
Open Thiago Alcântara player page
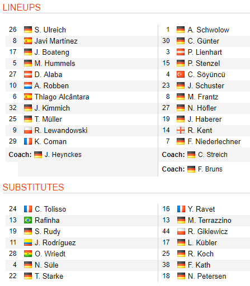[62, 97]
